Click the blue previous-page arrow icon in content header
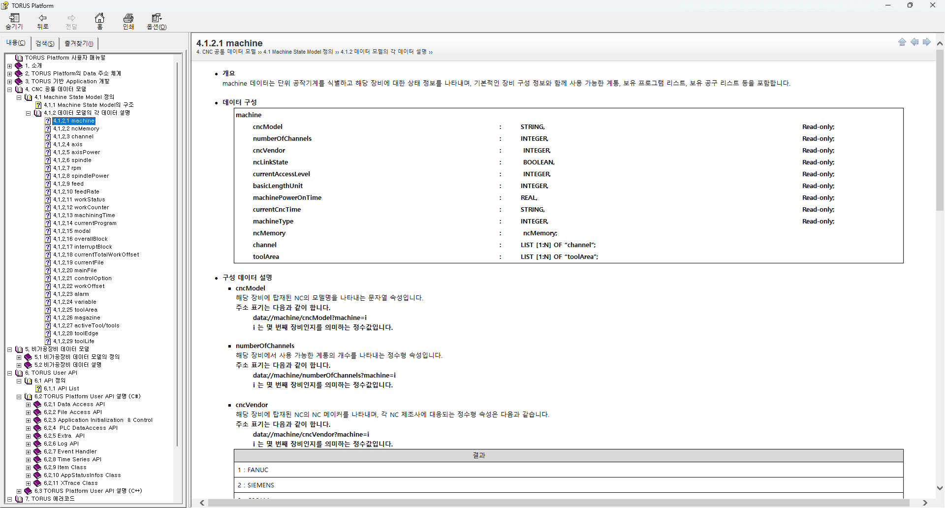The width and height of the screenshot is (945, 508). click(914, 42)
